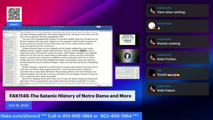Viewport: 213px width, 120px height.
Task: Select the Results tab in Navigation pane
Action: 12,38
